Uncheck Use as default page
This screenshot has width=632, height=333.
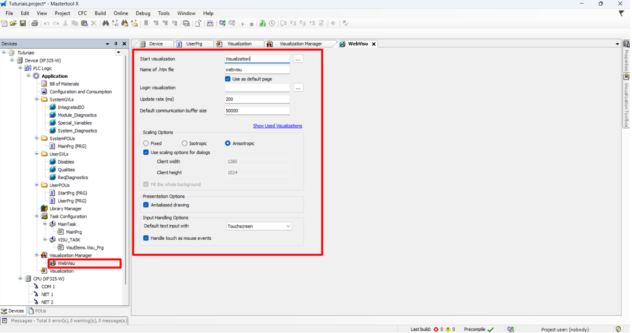pos(228,79)
